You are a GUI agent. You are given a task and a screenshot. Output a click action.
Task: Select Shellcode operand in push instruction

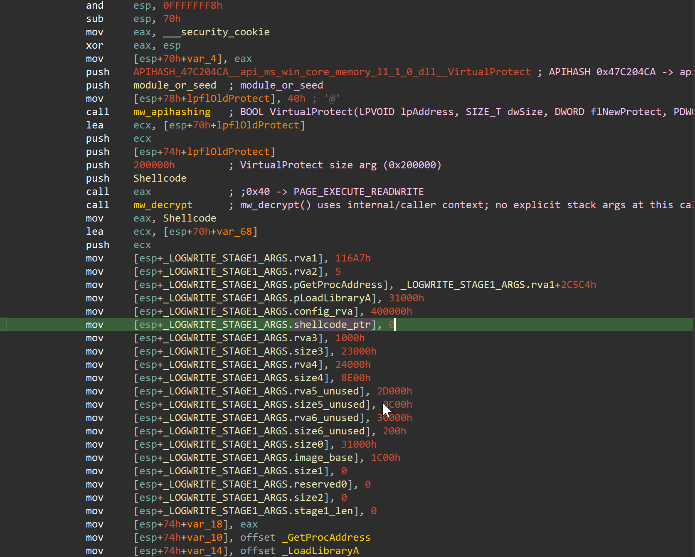click(x=160, y=178)
